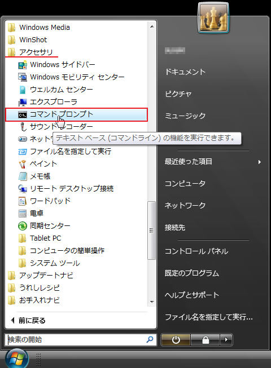
Task: Launch ワードパッド application
Action: click(x=50, y=201)
